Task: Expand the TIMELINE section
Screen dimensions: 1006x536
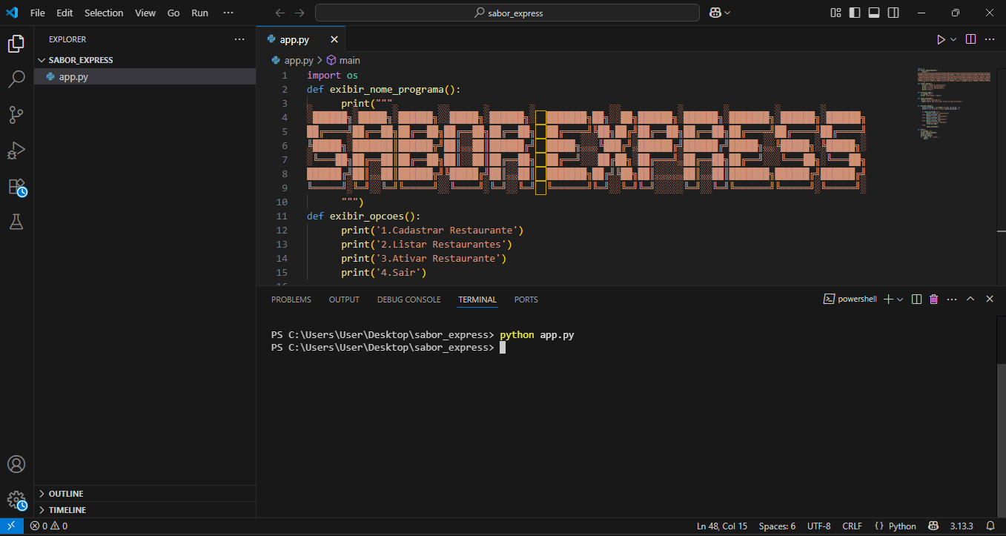Action: click(x=145, y=510)
